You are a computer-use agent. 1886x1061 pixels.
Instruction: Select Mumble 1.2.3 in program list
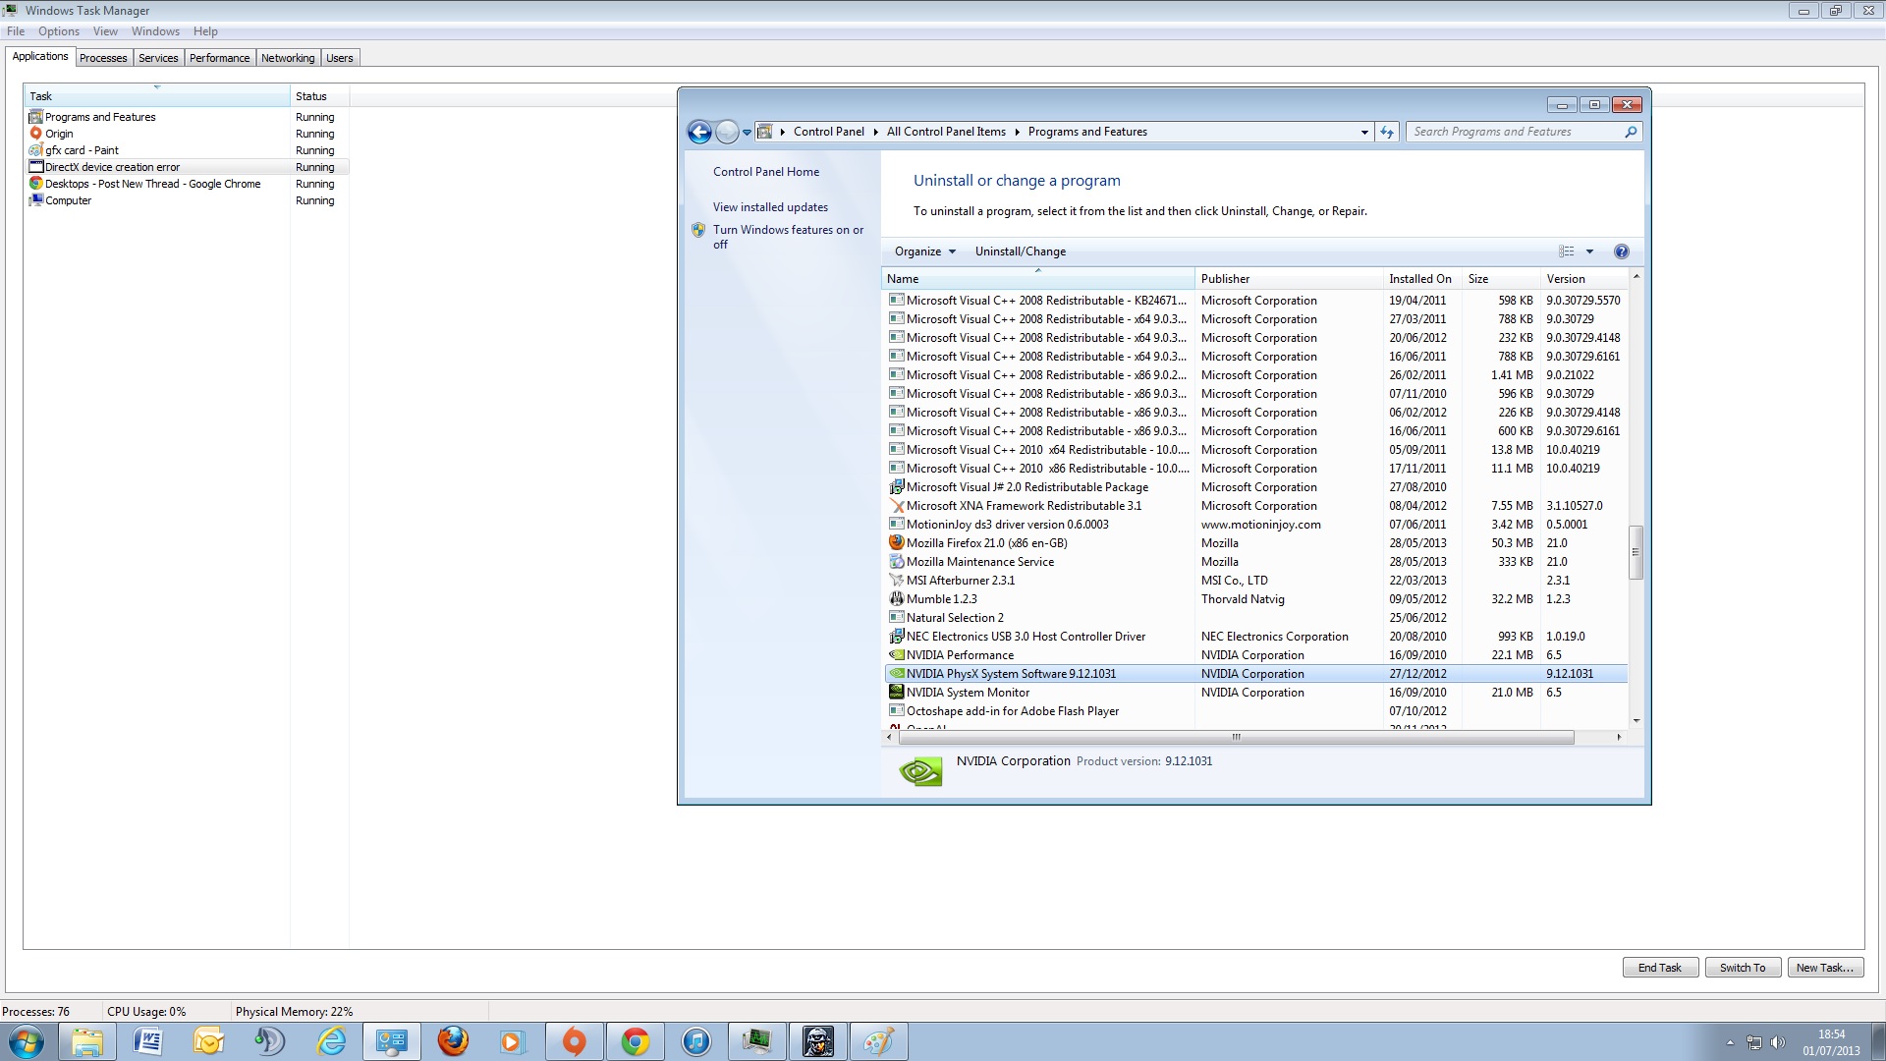(x=1255, y=599)
